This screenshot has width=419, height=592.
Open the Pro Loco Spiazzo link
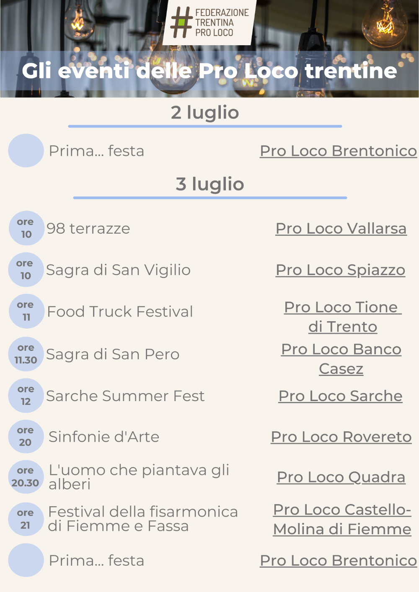[x=340, y=270]
